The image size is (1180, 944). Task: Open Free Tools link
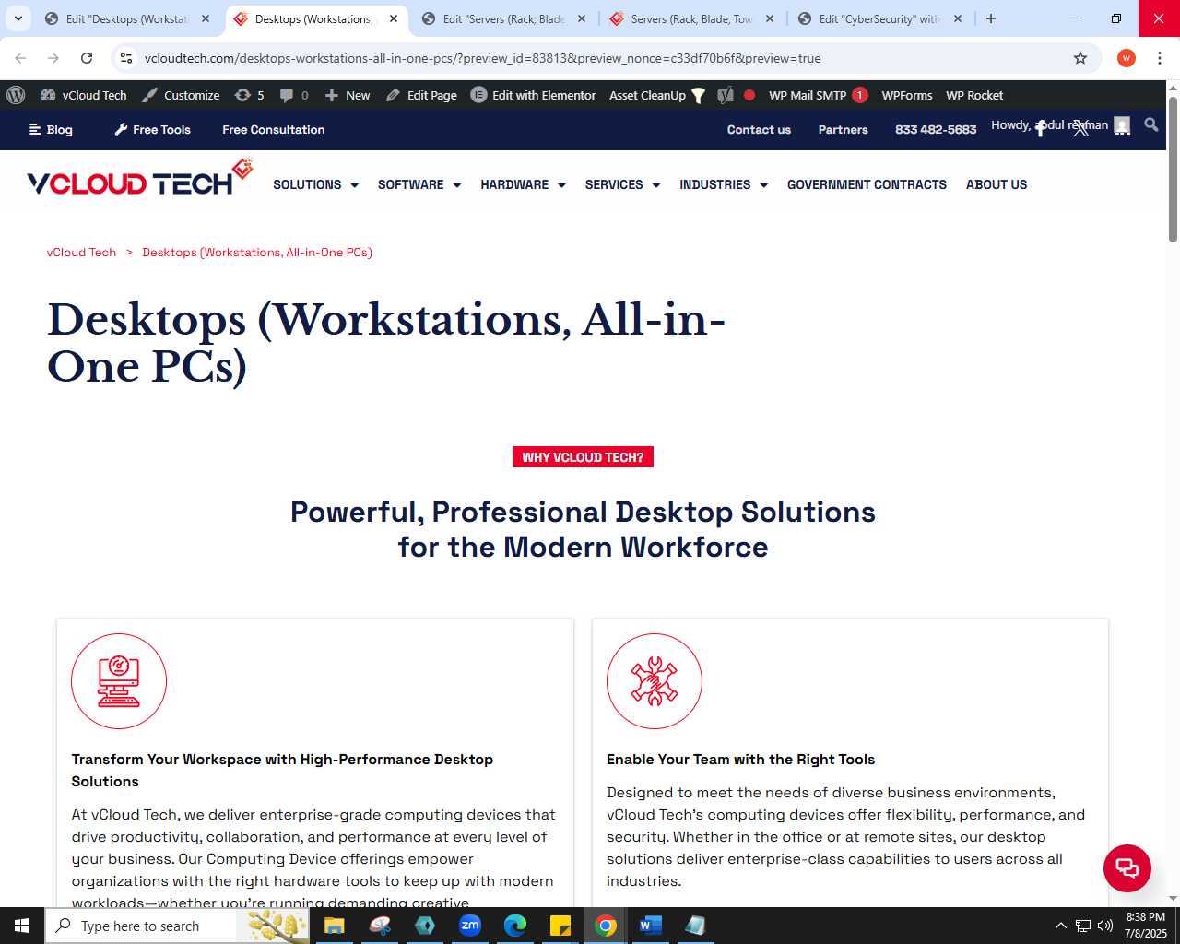(153, 130)
